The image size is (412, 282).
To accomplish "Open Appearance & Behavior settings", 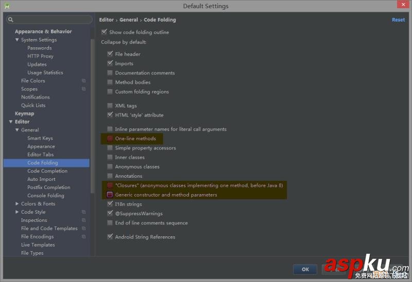I will [43, 31].
